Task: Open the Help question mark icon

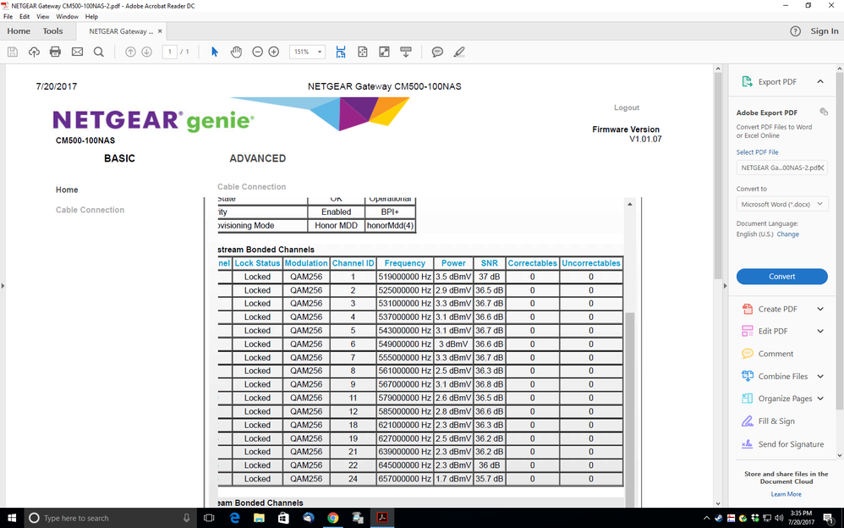Action: [x=795, y=31]
